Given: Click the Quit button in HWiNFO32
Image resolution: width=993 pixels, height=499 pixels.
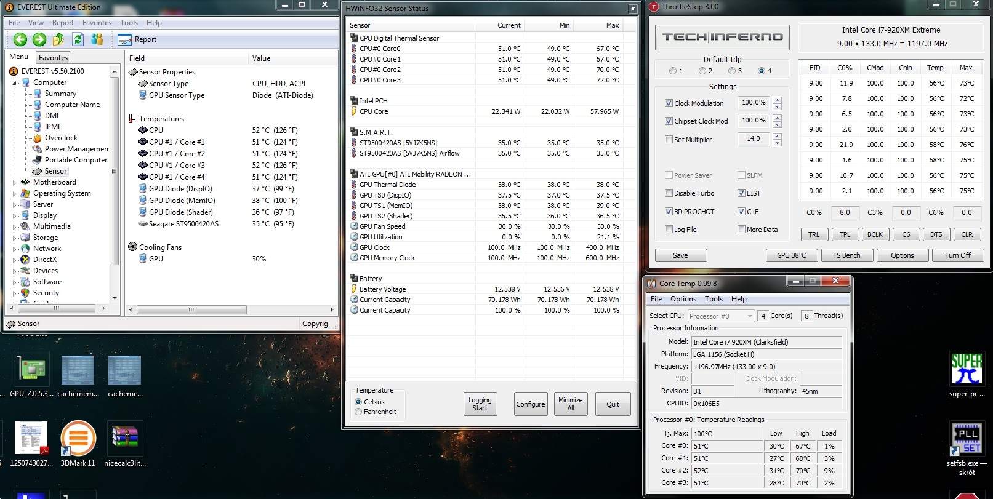Looking at the screenshot, I should coord(613,404).
